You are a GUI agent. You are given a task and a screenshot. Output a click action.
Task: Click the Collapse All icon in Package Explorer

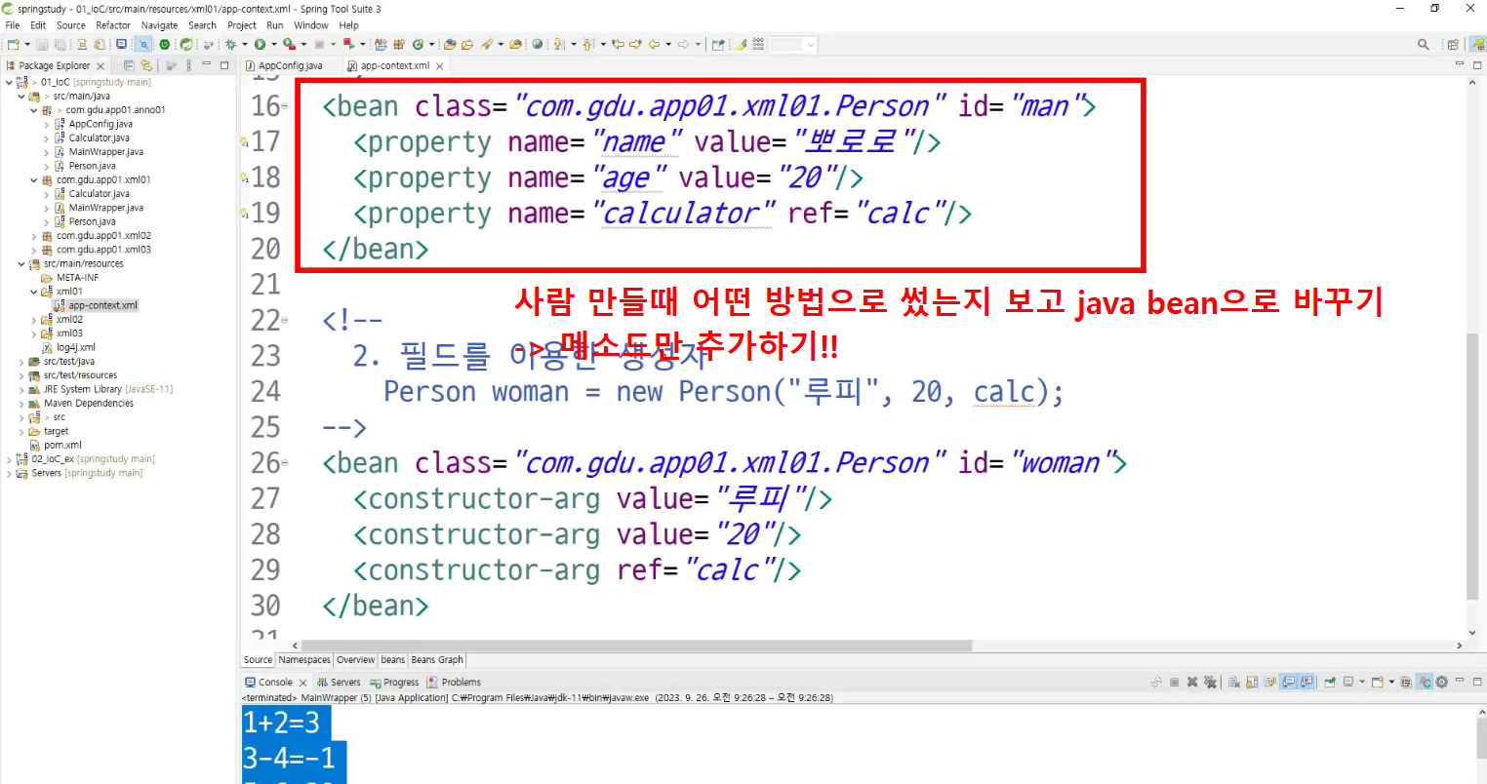(x=129, y=65)
